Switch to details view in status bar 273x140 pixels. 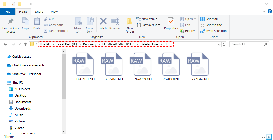[262, 137]
